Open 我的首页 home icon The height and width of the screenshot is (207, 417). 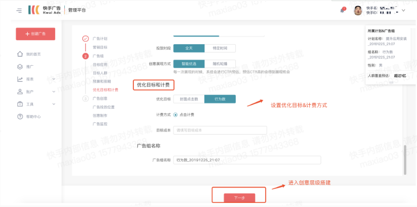(x=20, y=54)
